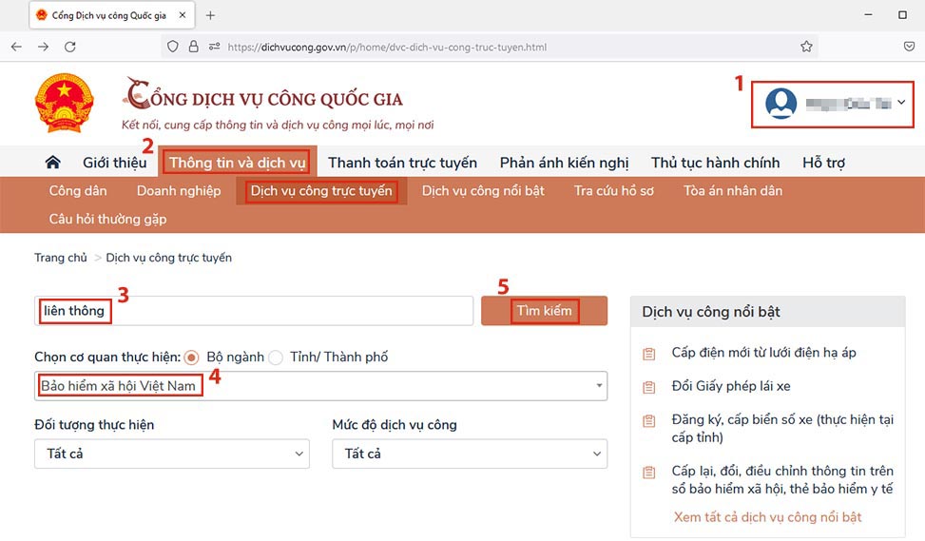Open the Bảo hiểm xã hội Việt Nam dropdown
This screenshot has width=925, height=541.
(x=321, y=386)
